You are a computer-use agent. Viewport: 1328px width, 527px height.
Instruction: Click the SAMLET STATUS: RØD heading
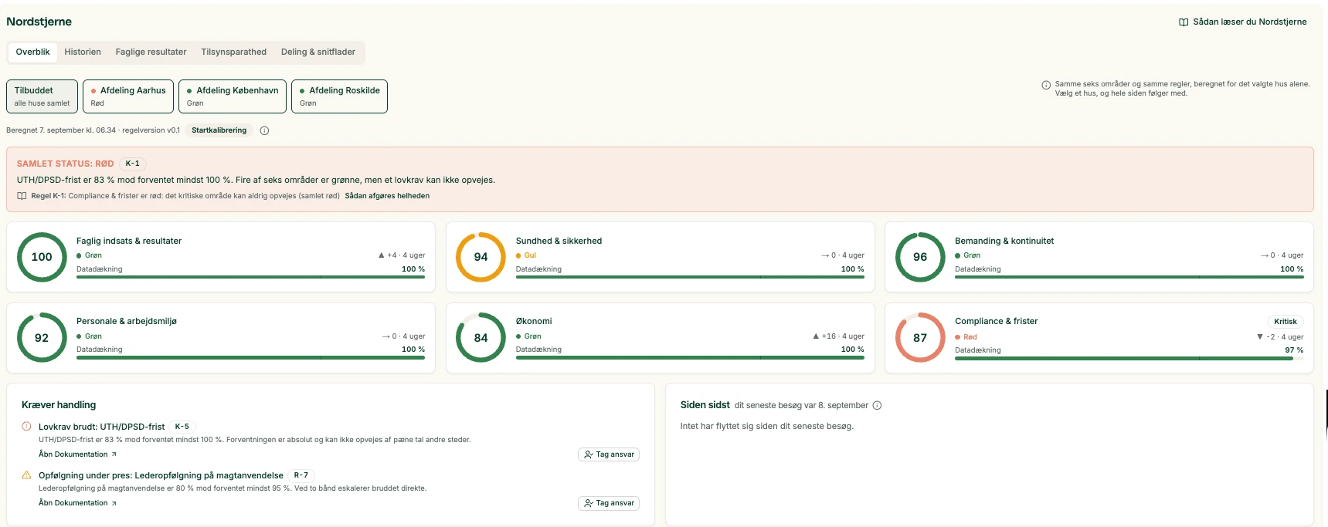coord(66,164)
